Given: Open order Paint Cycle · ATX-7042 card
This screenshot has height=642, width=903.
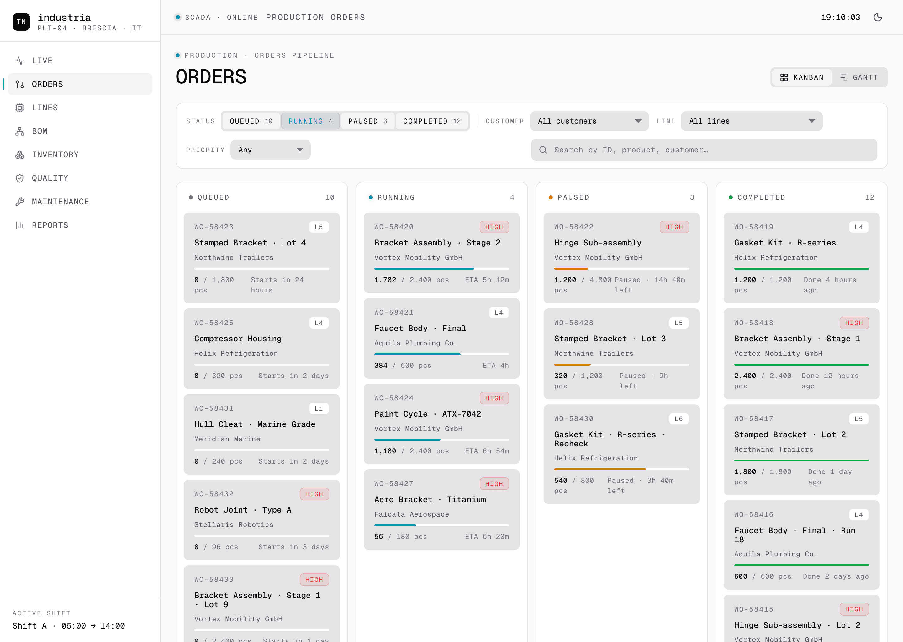Looking at the screenshot, I should pyautogui.click(x=441, y=424).
